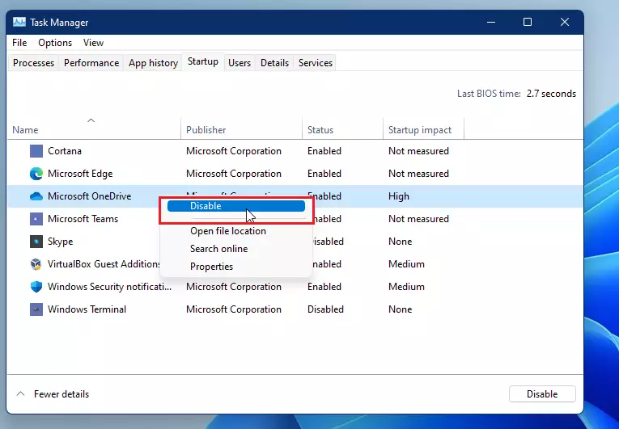Open the View menu
The width and height of the screenshot is (619, 429).
[93, 43]
